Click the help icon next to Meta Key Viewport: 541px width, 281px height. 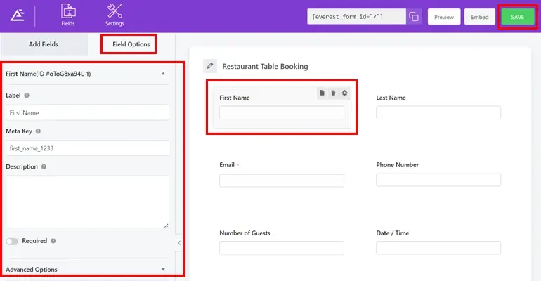[x=38, y=131]
